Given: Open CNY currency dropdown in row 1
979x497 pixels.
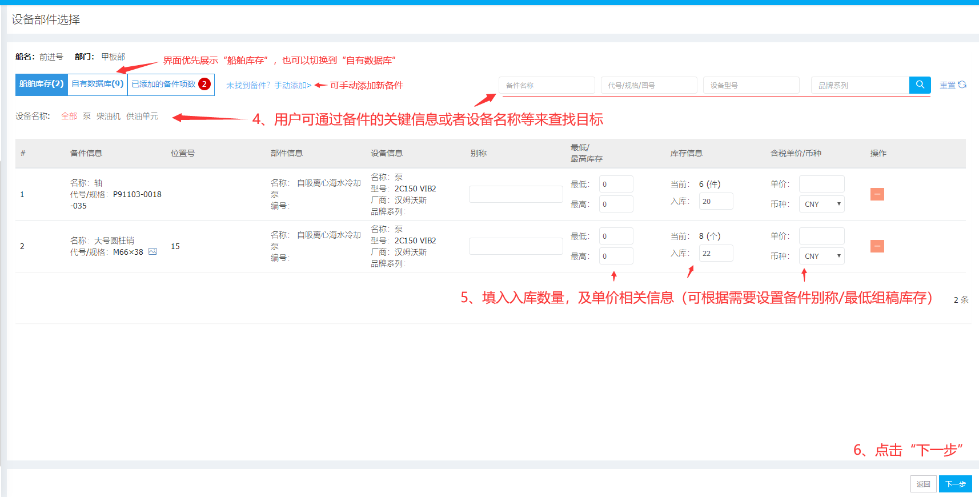Looking at the screenshot, I should [x=821, y=204].
